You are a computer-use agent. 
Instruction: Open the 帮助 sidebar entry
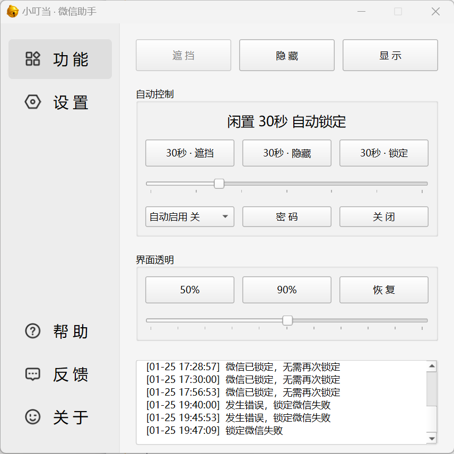tap(60, 331)
